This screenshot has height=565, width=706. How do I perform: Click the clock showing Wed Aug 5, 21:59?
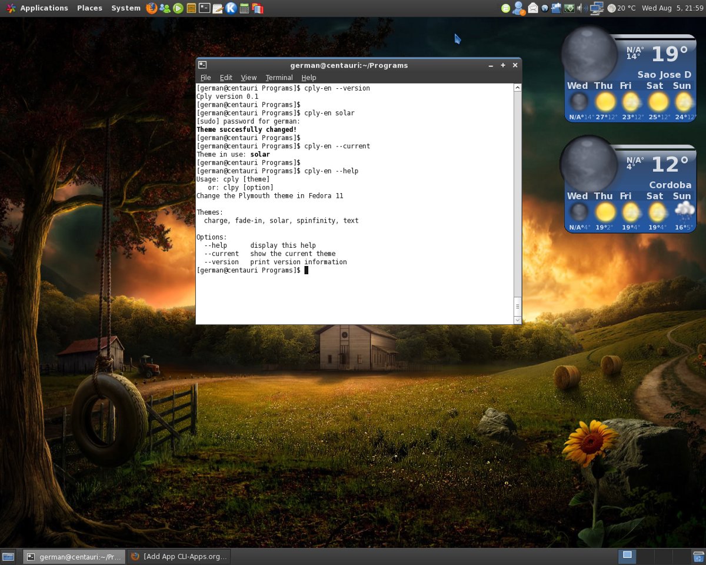point(672,8)
